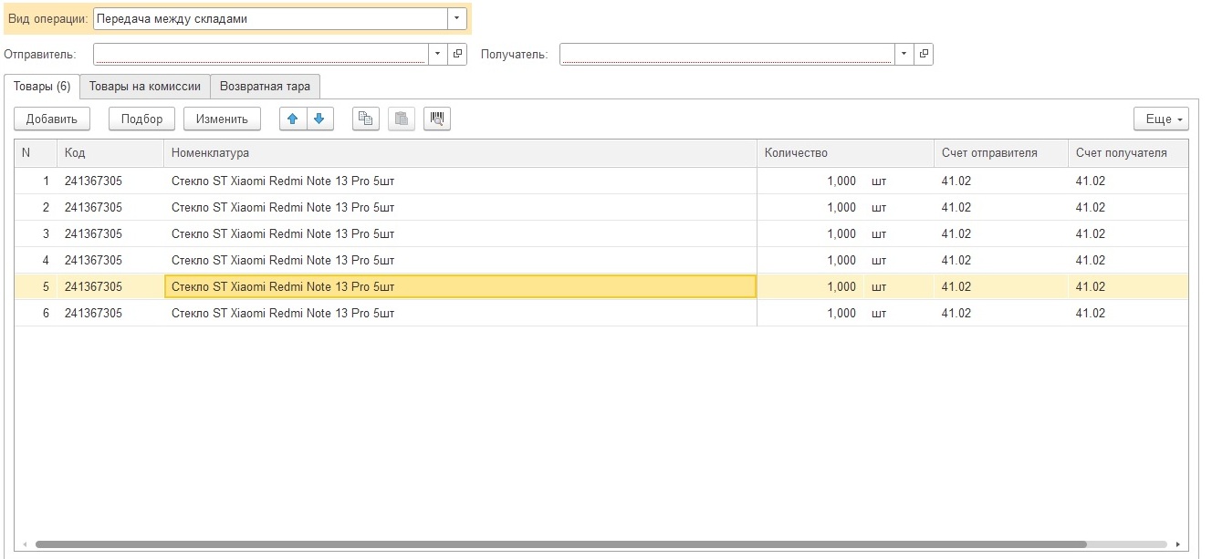Click quantity 1,000 in row 1

click(x=841, y=181)
